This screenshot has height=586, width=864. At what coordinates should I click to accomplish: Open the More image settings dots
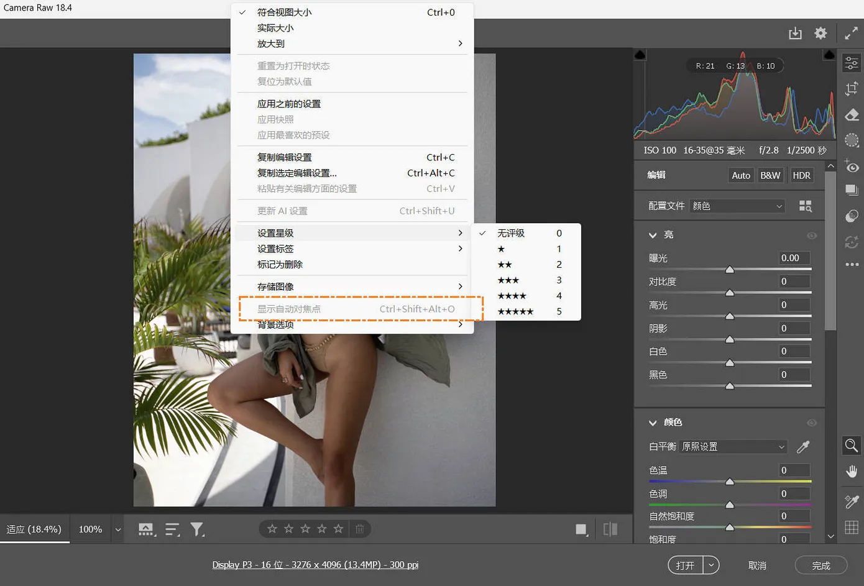point(852,265)
